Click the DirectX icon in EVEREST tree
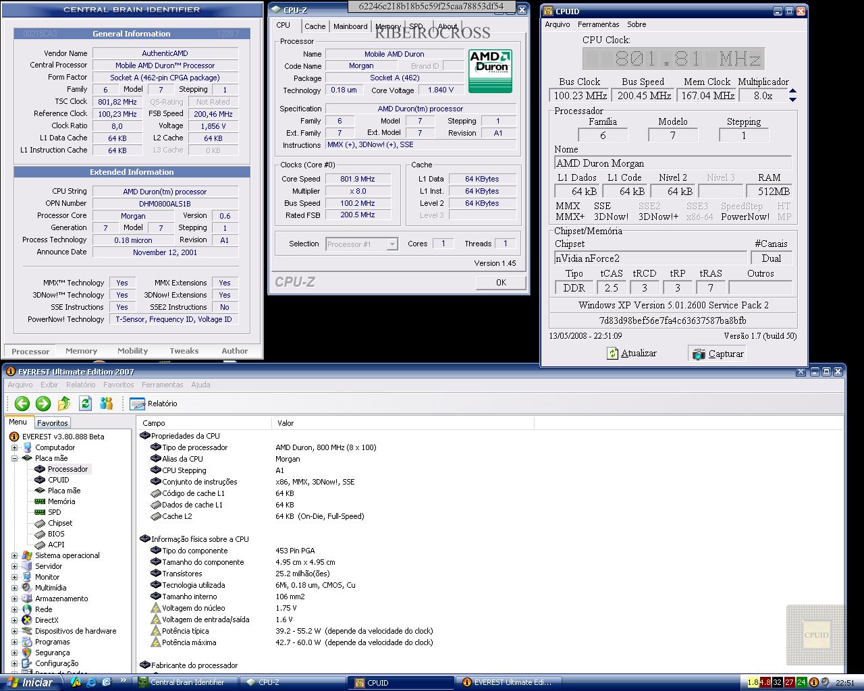Screen dimensions: 864x691 tap(27, 620)
